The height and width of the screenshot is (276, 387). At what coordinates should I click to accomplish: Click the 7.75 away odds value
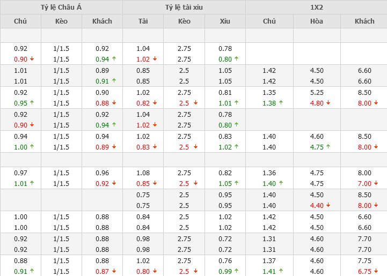(x=364, y=260)
